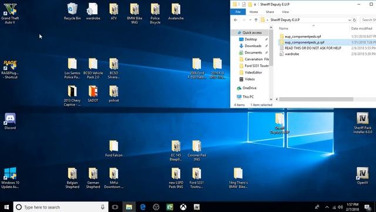Sort files by Name column
The height and width of the screenshot is (212, 376).
(283, 28)
